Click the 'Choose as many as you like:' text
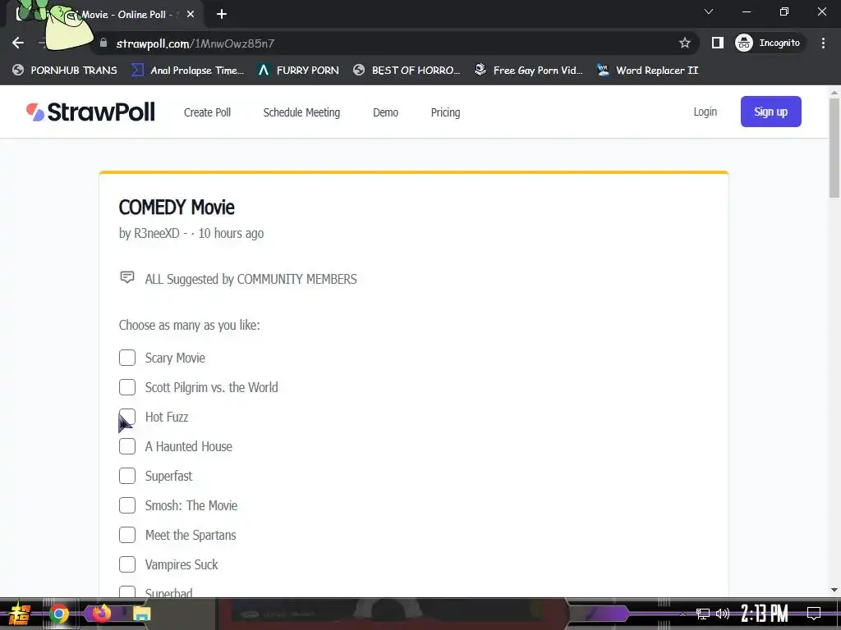Screen dimensions: 841x630 (190, 325)
